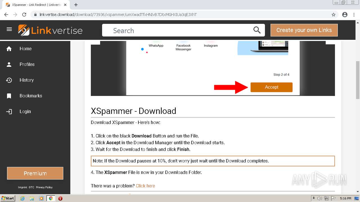Click the Premium button
The width and height of the screenshot is (360, 202).
click(35, 173)
